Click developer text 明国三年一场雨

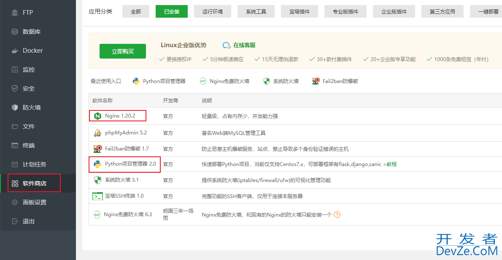[178, 214]
